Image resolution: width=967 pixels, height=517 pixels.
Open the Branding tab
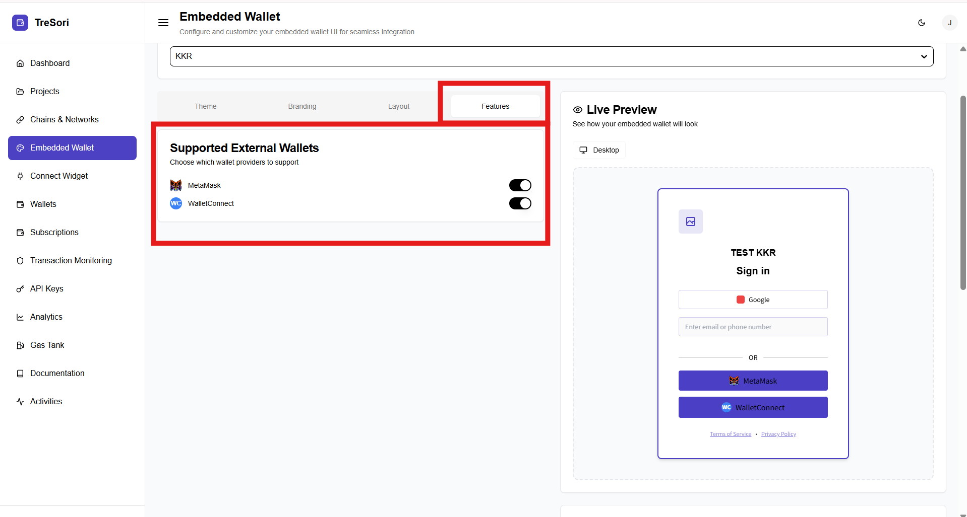pyautogui.click(x=302, y=106)
